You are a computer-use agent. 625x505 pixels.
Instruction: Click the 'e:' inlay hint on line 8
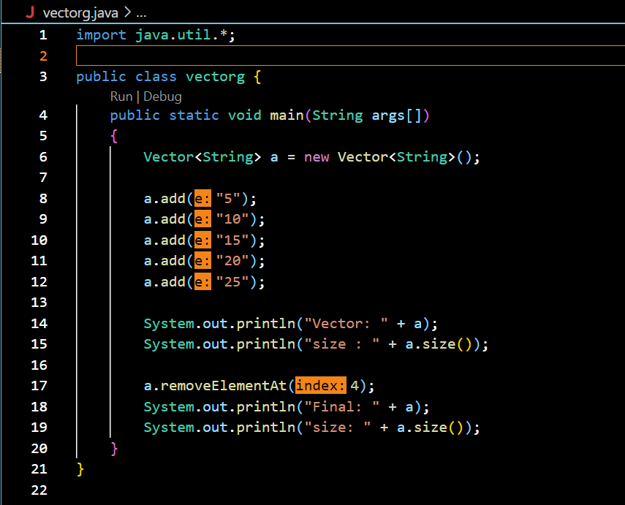point(202,199)
